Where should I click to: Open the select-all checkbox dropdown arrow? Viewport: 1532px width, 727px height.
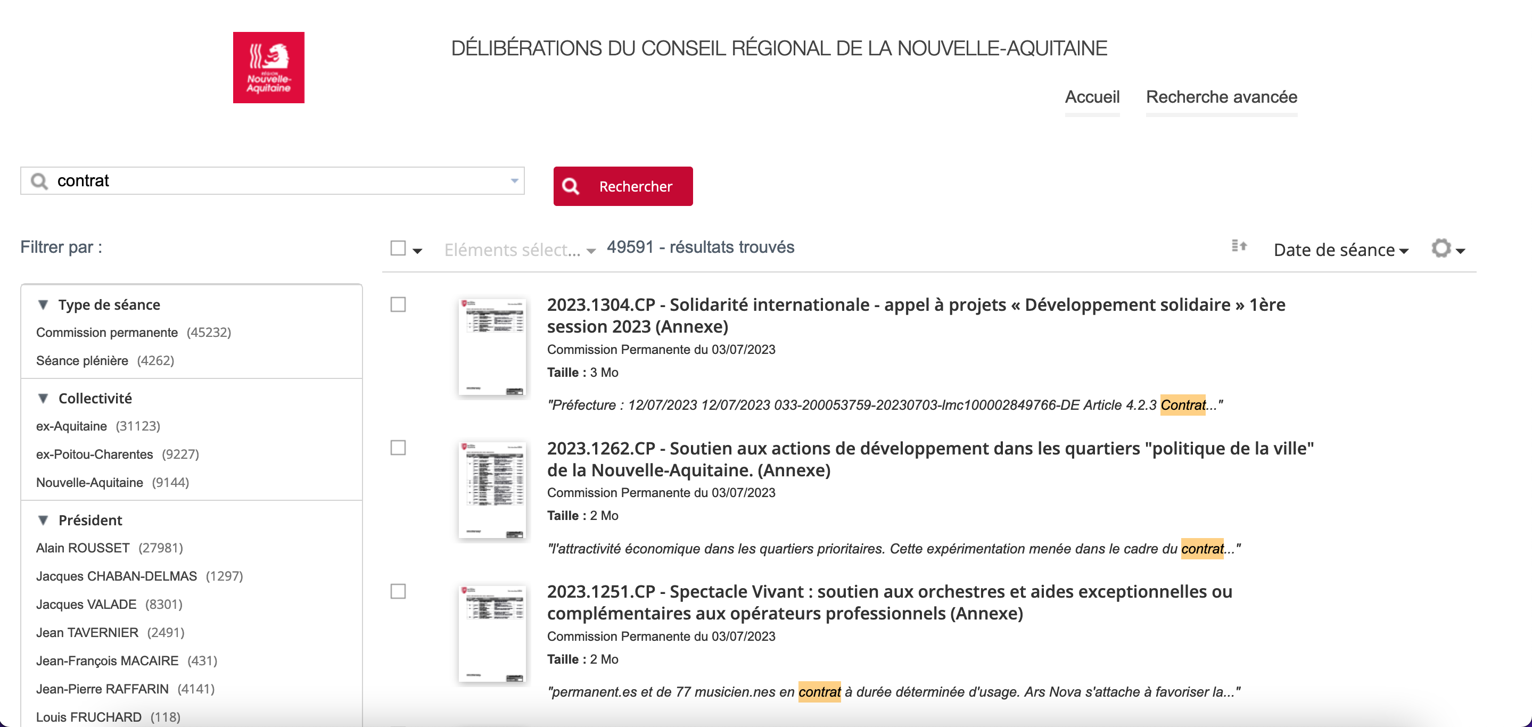click(417, 251)
